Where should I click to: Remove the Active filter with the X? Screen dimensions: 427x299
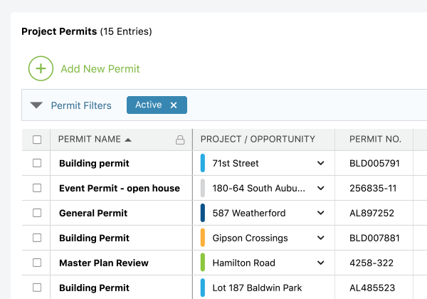point(174,105)
